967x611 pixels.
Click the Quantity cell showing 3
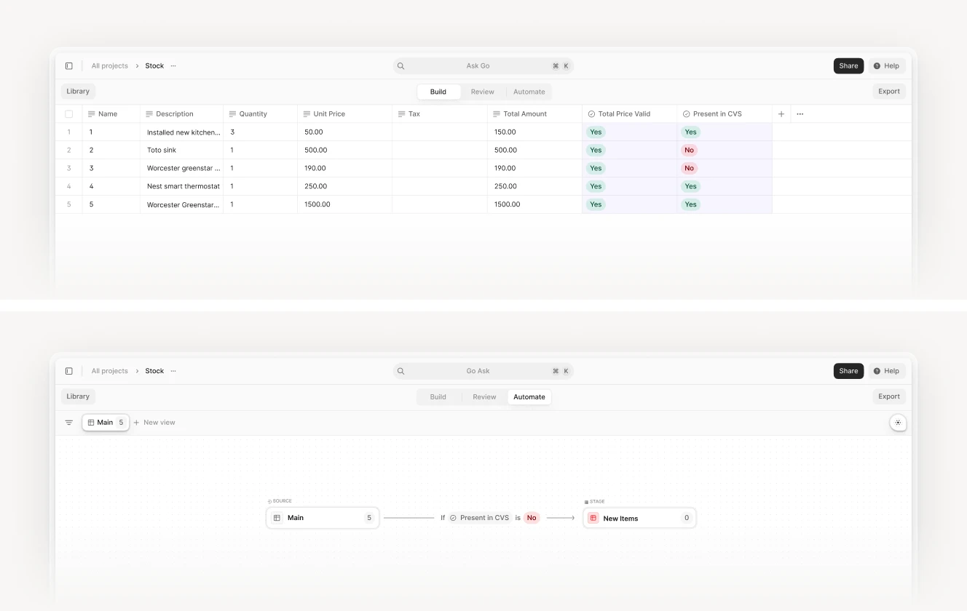click(x=261, y=132)
